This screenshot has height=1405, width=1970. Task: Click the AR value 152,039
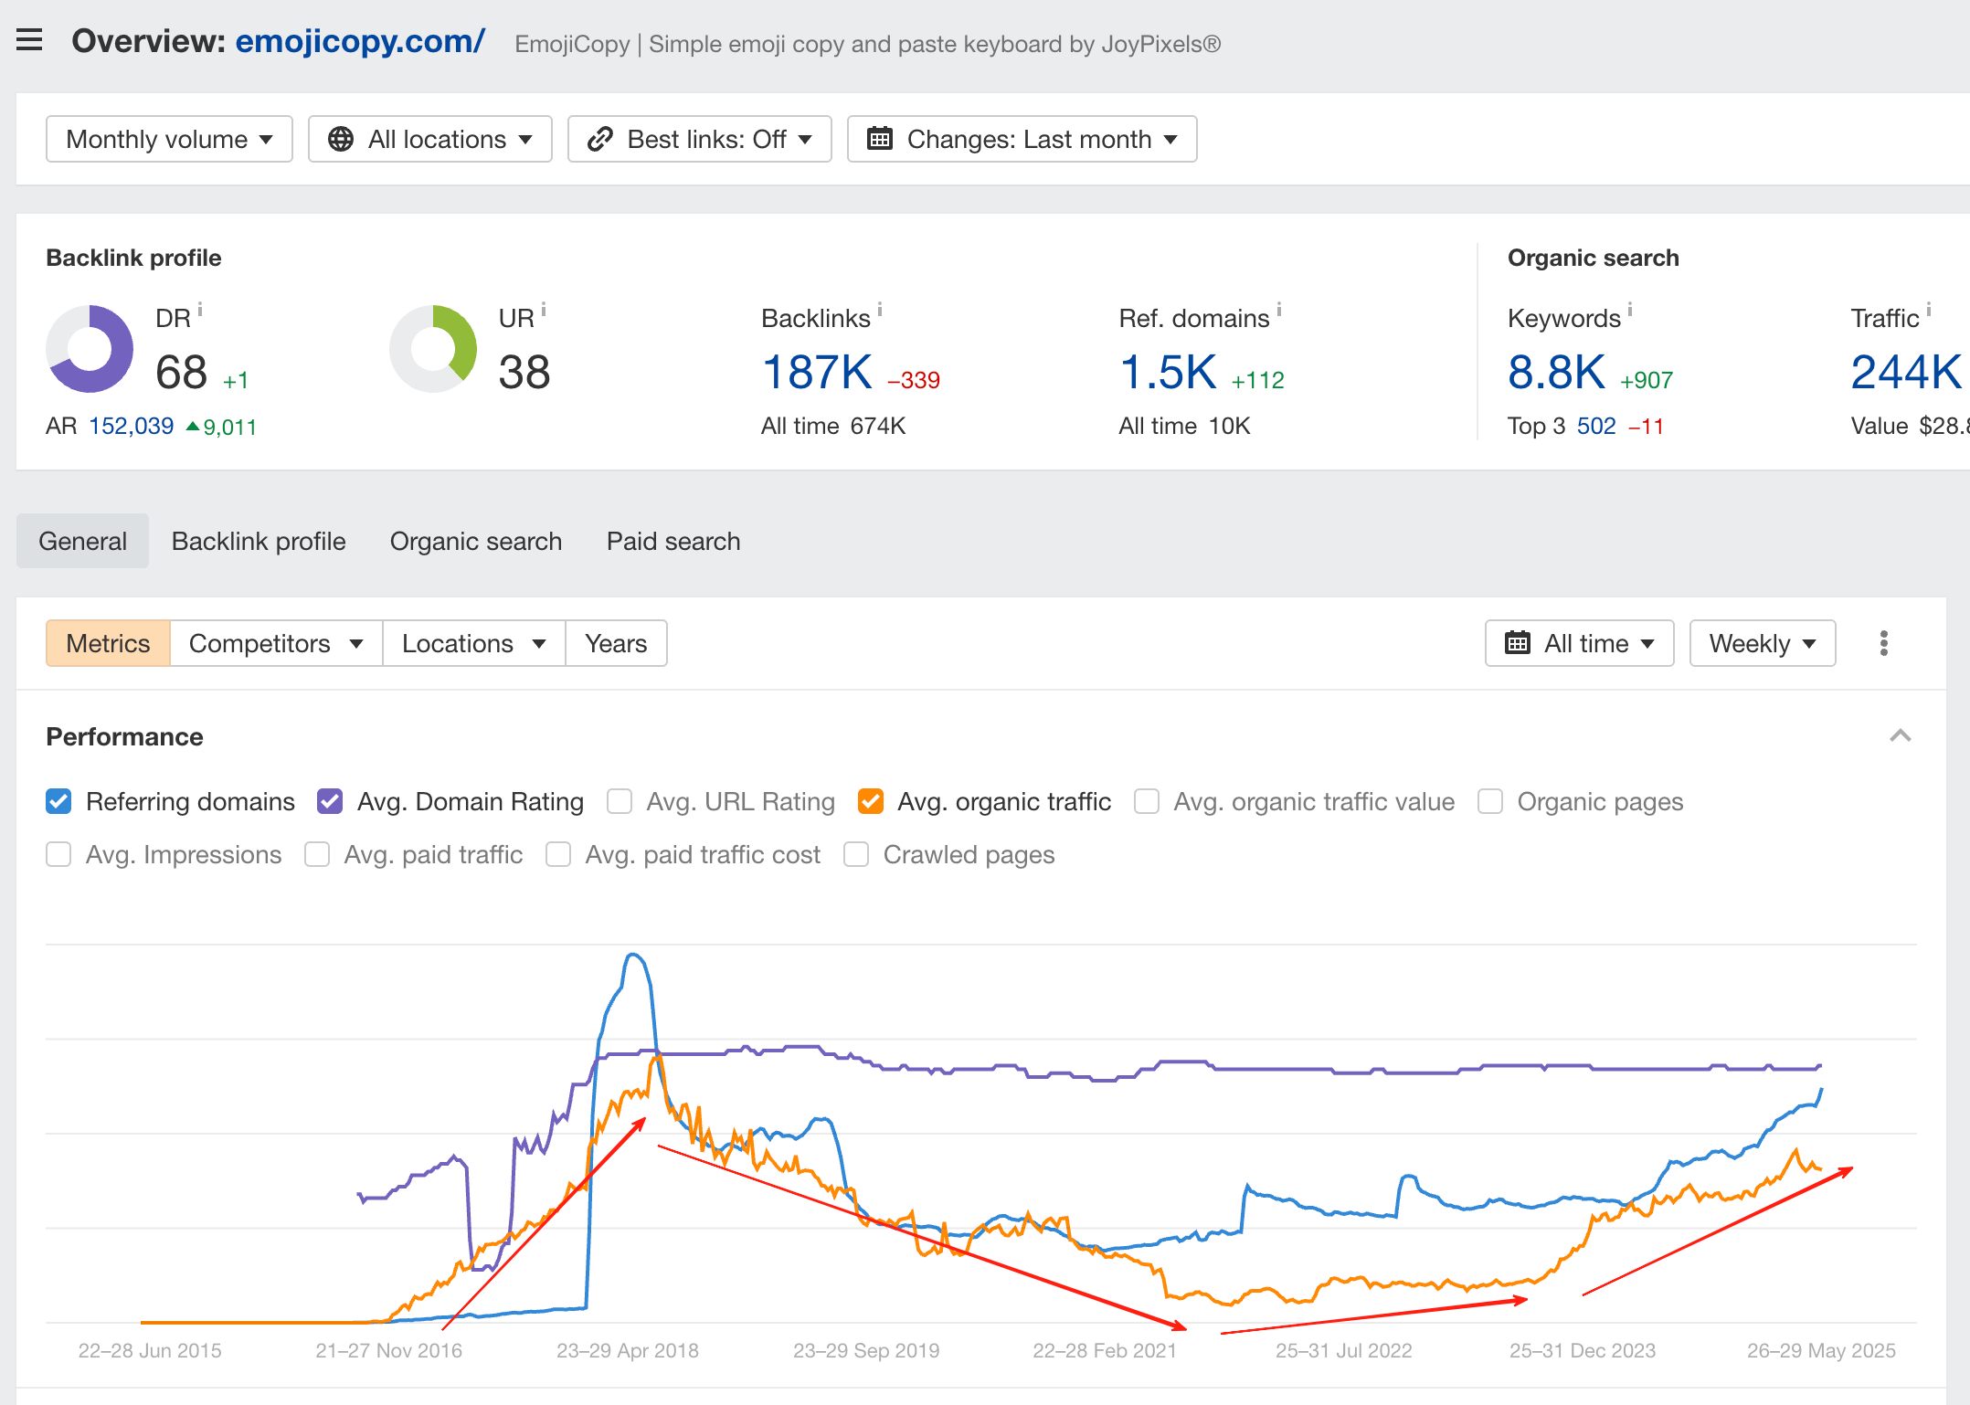click(131, 426)
